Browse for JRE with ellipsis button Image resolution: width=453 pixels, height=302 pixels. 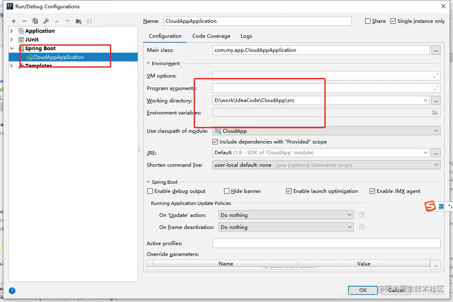[x=436, y=153]
